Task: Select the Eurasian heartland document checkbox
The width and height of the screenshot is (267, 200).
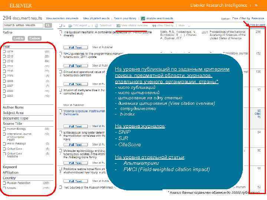Action: pyautogui.click(x=60, y=32)
